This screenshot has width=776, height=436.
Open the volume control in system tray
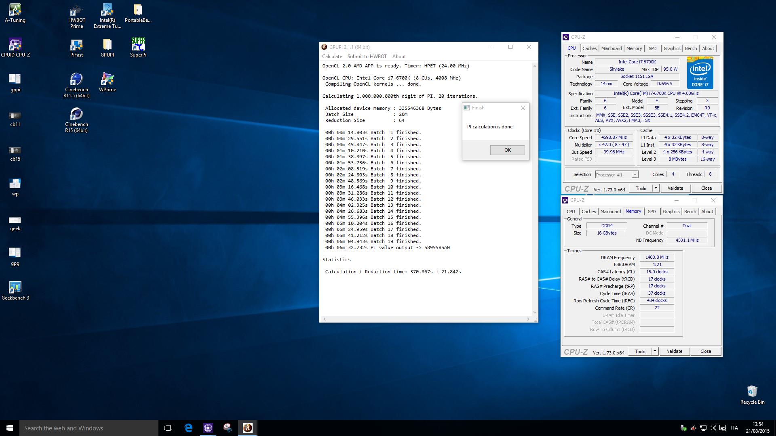click(x=713, y=428)
